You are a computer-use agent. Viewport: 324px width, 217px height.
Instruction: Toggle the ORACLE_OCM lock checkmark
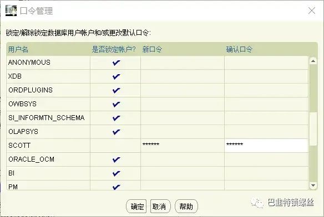tap(116, 159)
